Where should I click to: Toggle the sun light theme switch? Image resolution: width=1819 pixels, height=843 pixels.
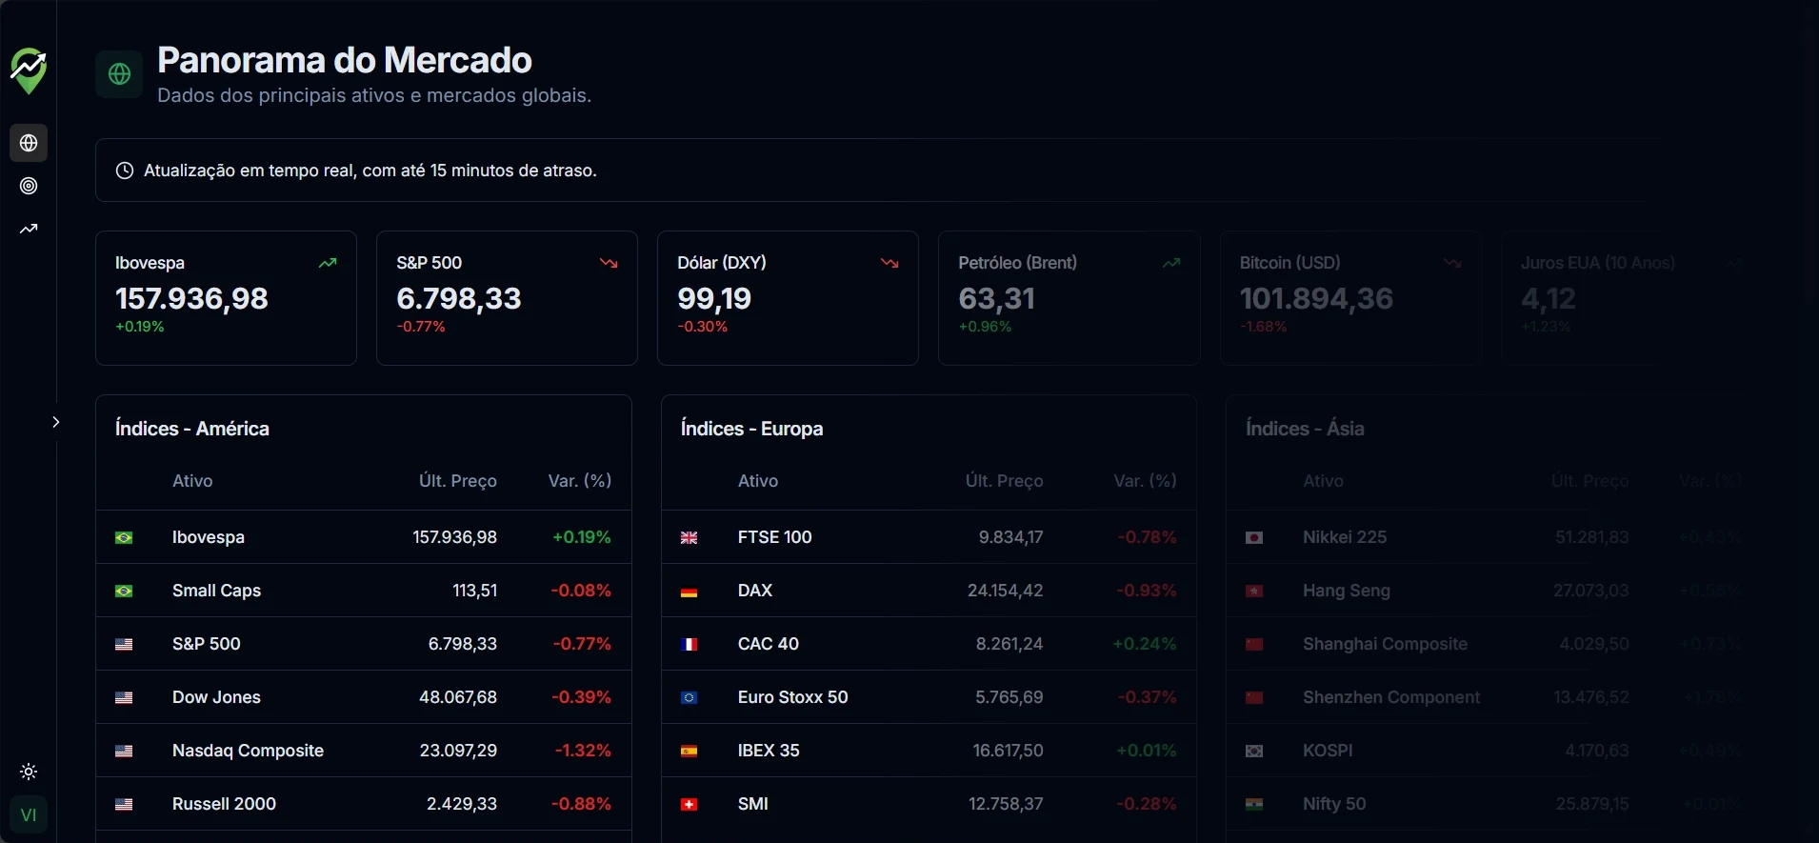[29, 772]
